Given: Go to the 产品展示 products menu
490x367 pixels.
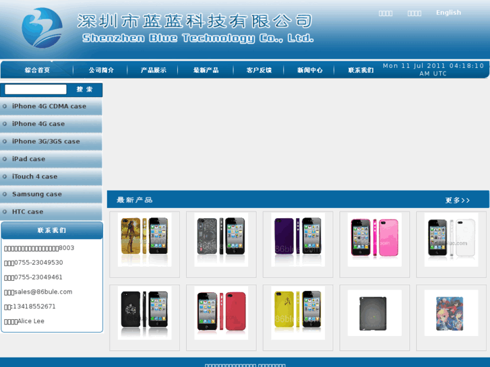Looking at the screenshot, I should pos(153,70).
